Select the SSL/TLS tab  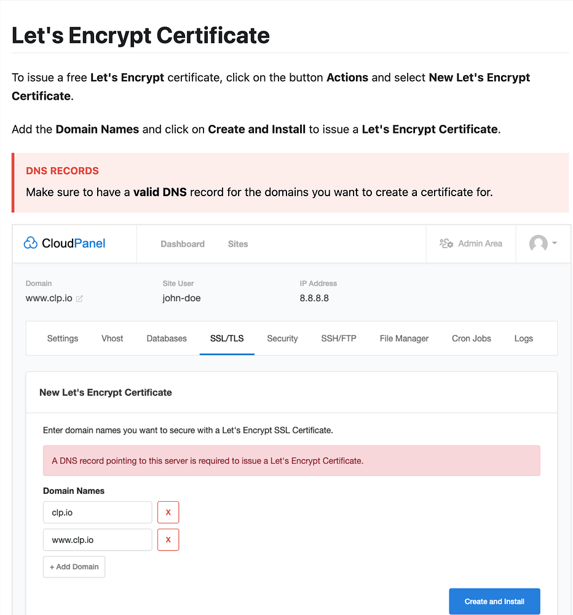(x=226, y=338)
